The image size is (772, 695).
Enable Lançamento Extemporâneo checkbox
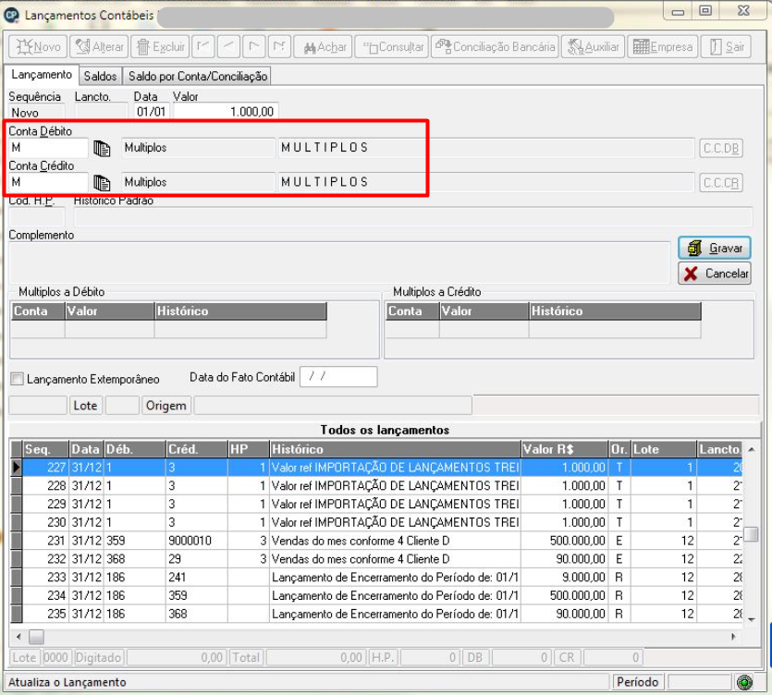tap(18, 379)
